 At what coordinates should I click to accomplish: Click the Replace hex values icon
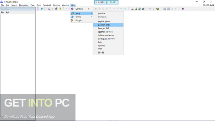[107, 9]
